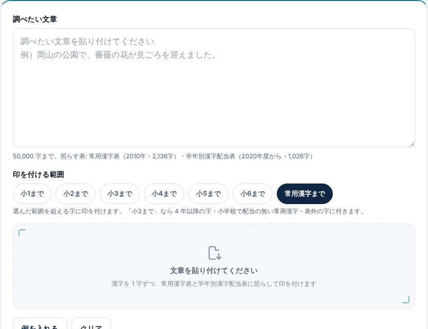The image size is (428, 329).
Task: Click the 調べたい文章 text area
Action: coord(214,87)
